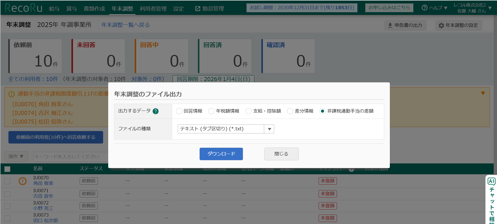Click [IU0074] 吉沢 幾江さん in the notice

coord(43,113)
